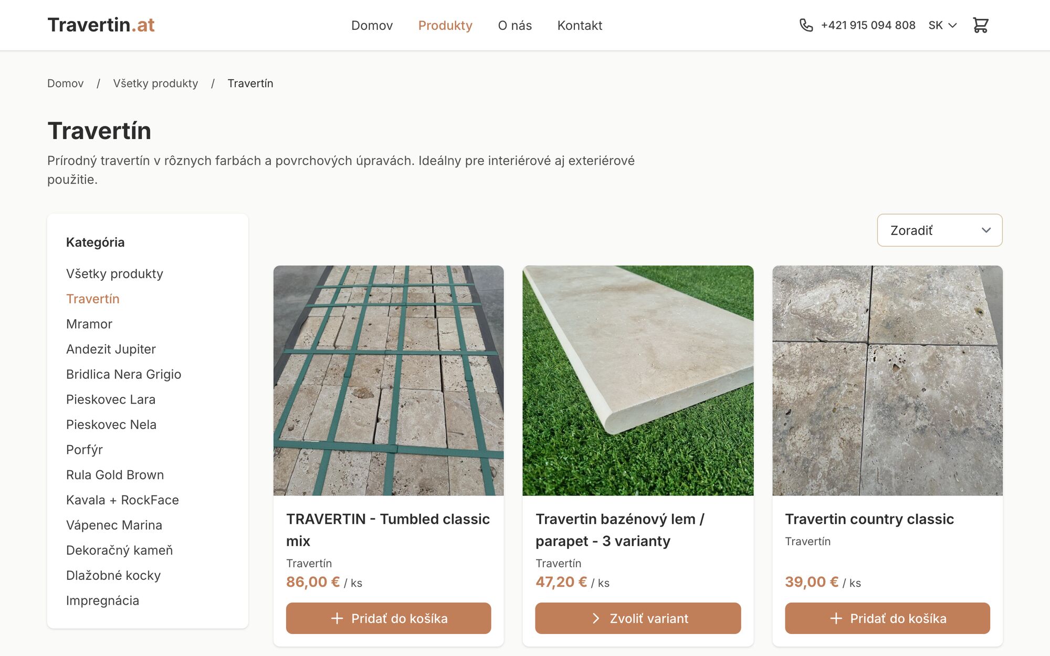Open Travertin bazénový lem / parapet title
The height and width of the screenshot is (656, 1050).
pos(620,530)
